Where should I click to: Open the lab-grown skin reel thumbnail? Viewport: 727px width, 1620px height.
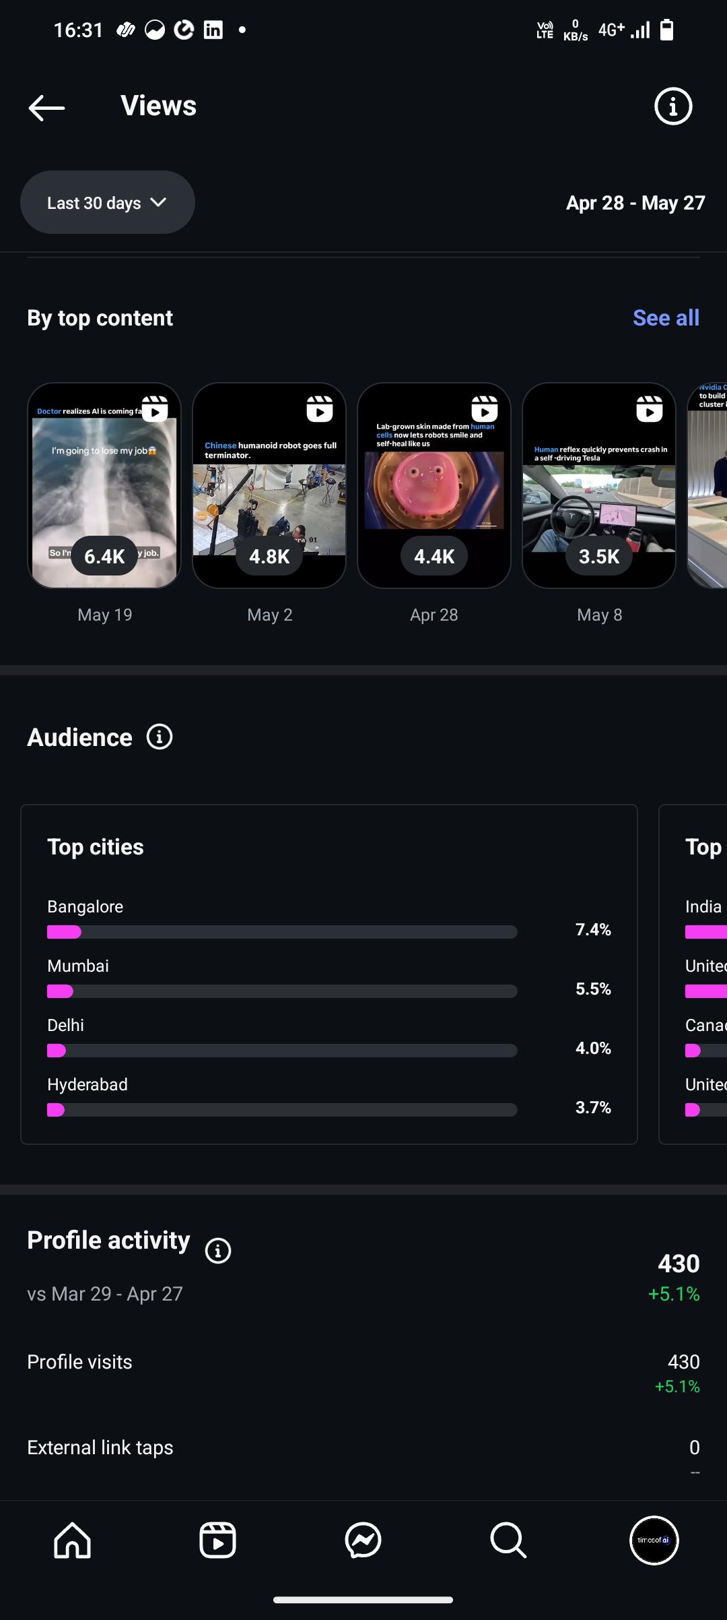(x=434, y=485)
